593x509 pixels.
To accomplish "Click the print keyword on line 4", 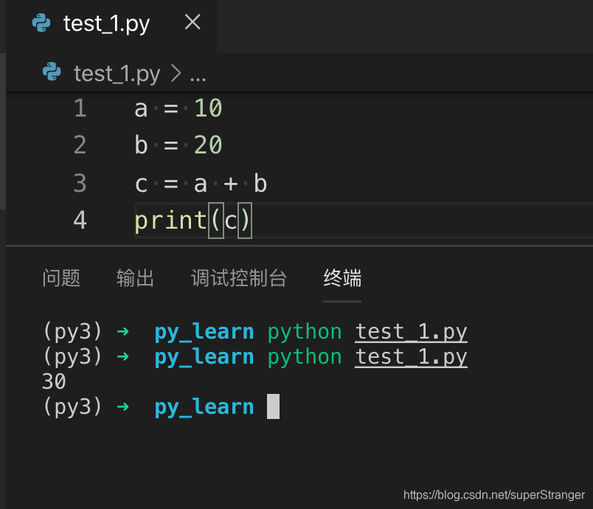I will pyautogui.click(x=170, y=221).
